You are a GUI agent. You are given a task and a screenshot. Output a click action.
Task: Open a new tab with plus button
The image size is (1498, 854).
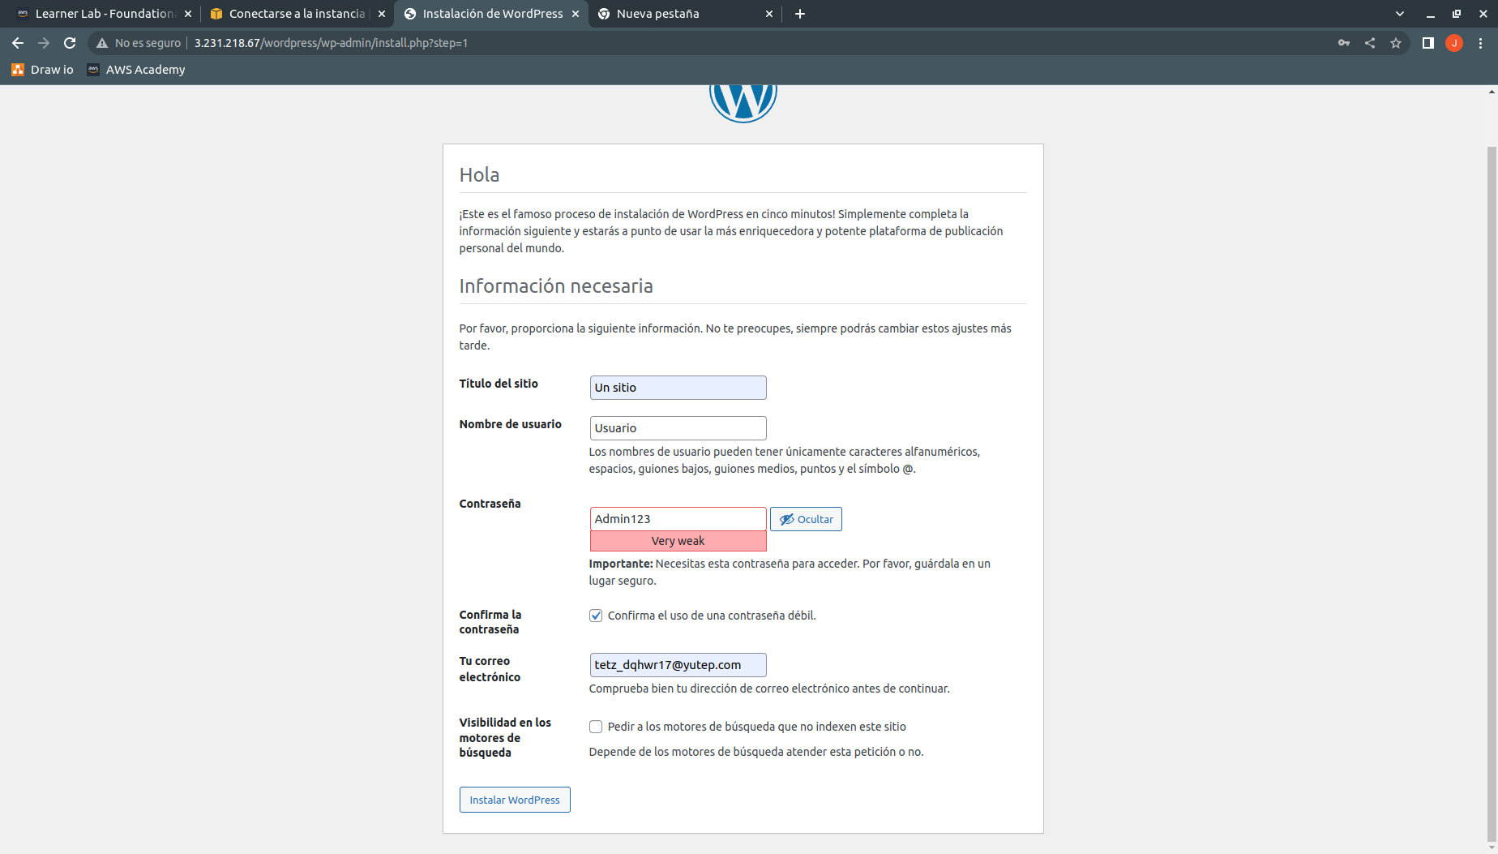click(800, 14)
